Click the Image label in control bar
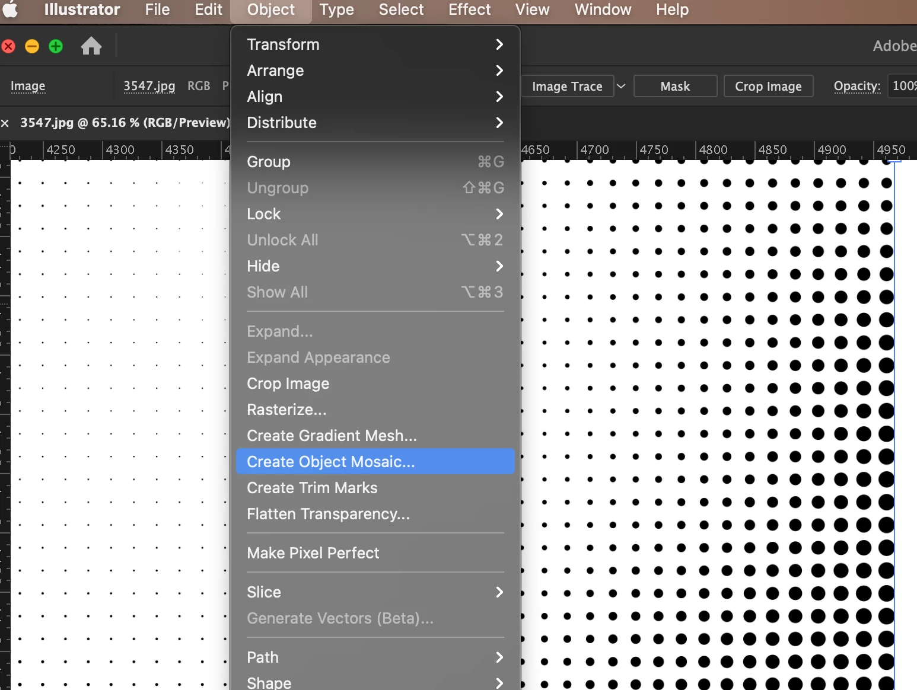Viewport: 917px width, 690px height. click(28, 86)
